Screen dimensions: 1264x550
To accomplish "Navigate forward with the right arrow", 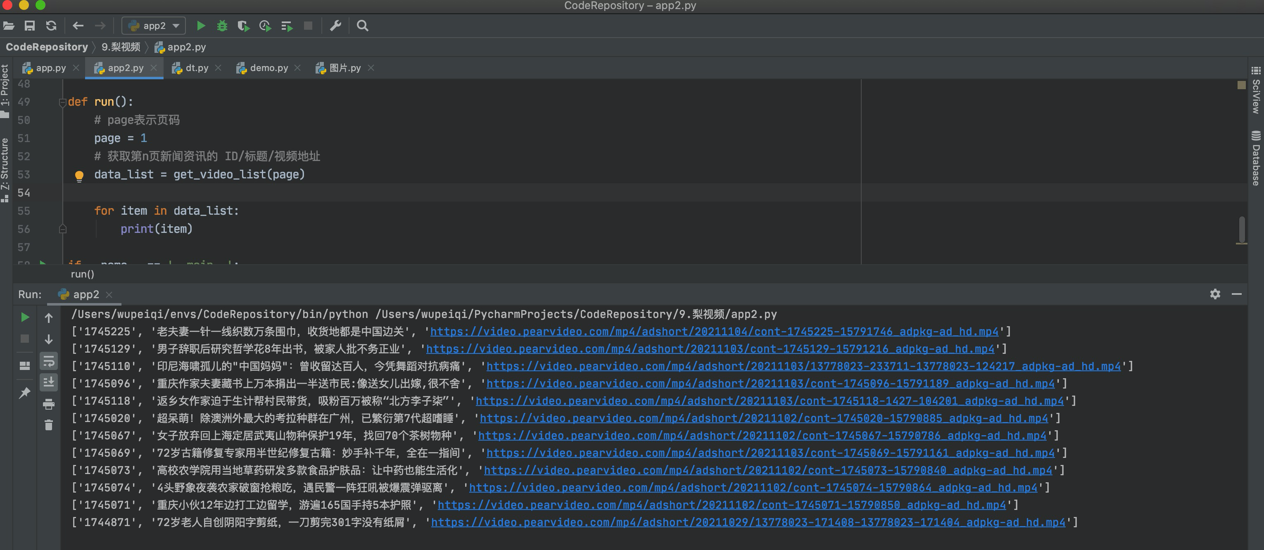I will tap(100, 26).
